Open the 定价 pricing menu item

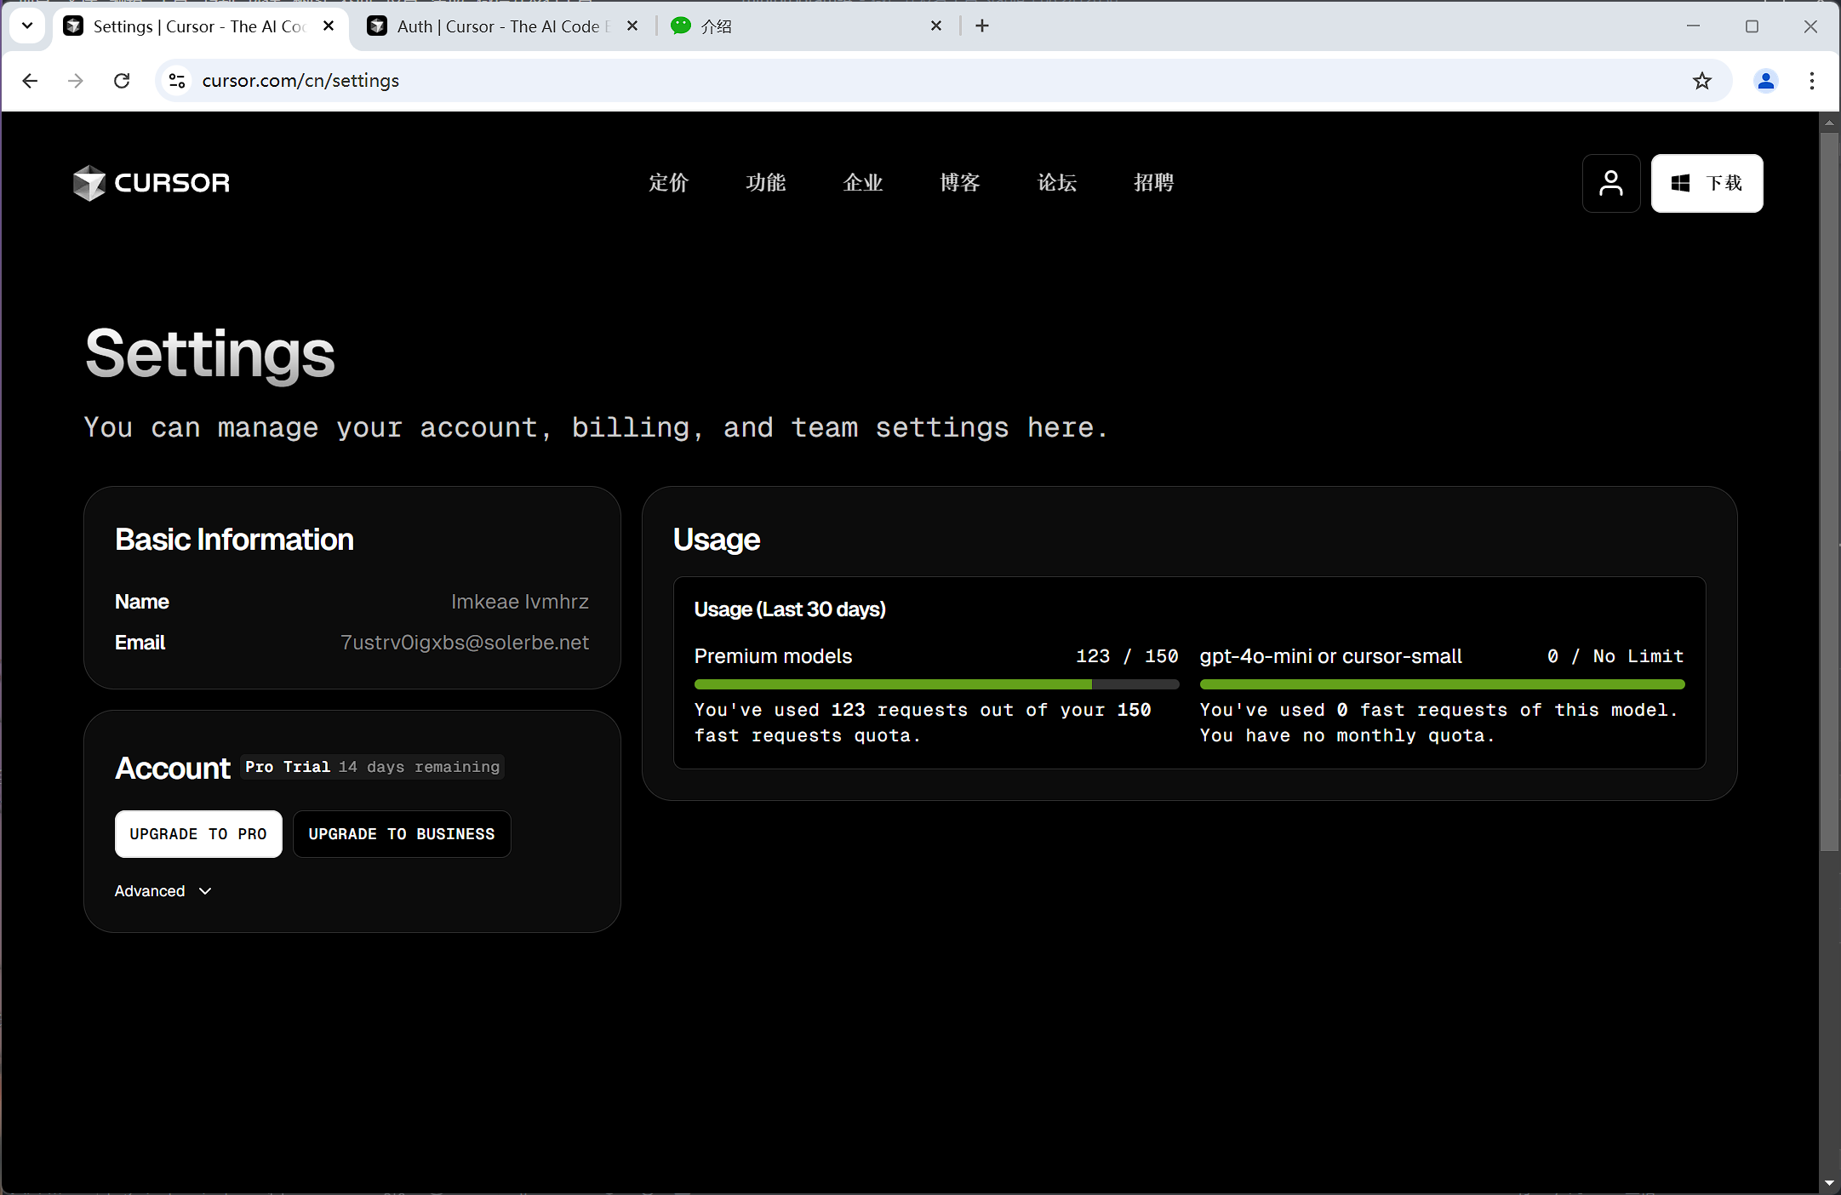(x=668, y=183)
